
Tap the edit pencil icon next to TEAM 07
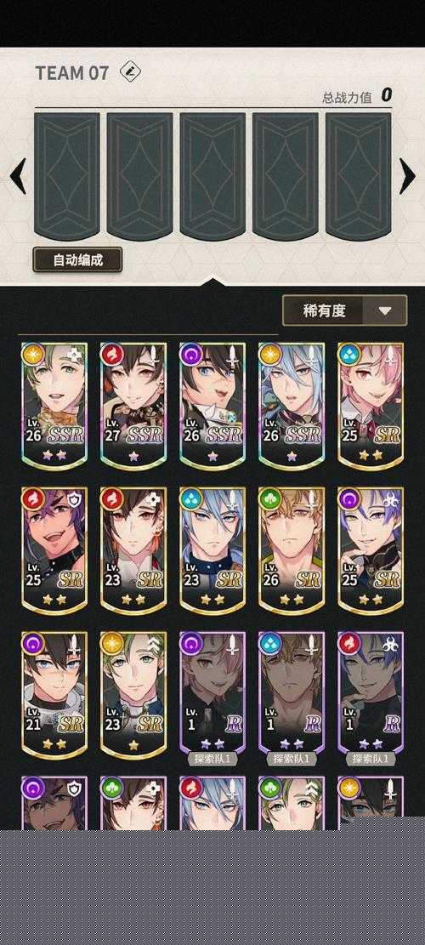[129, 72]
